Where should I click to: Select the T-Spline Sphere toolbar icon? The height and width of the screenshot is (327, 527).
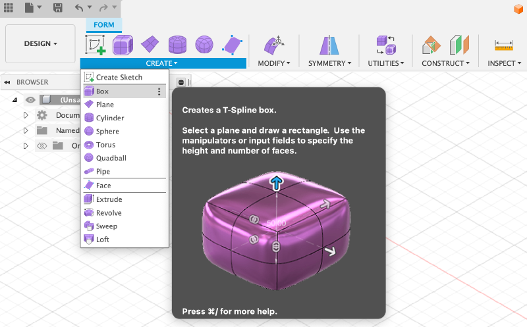(204, 45)
